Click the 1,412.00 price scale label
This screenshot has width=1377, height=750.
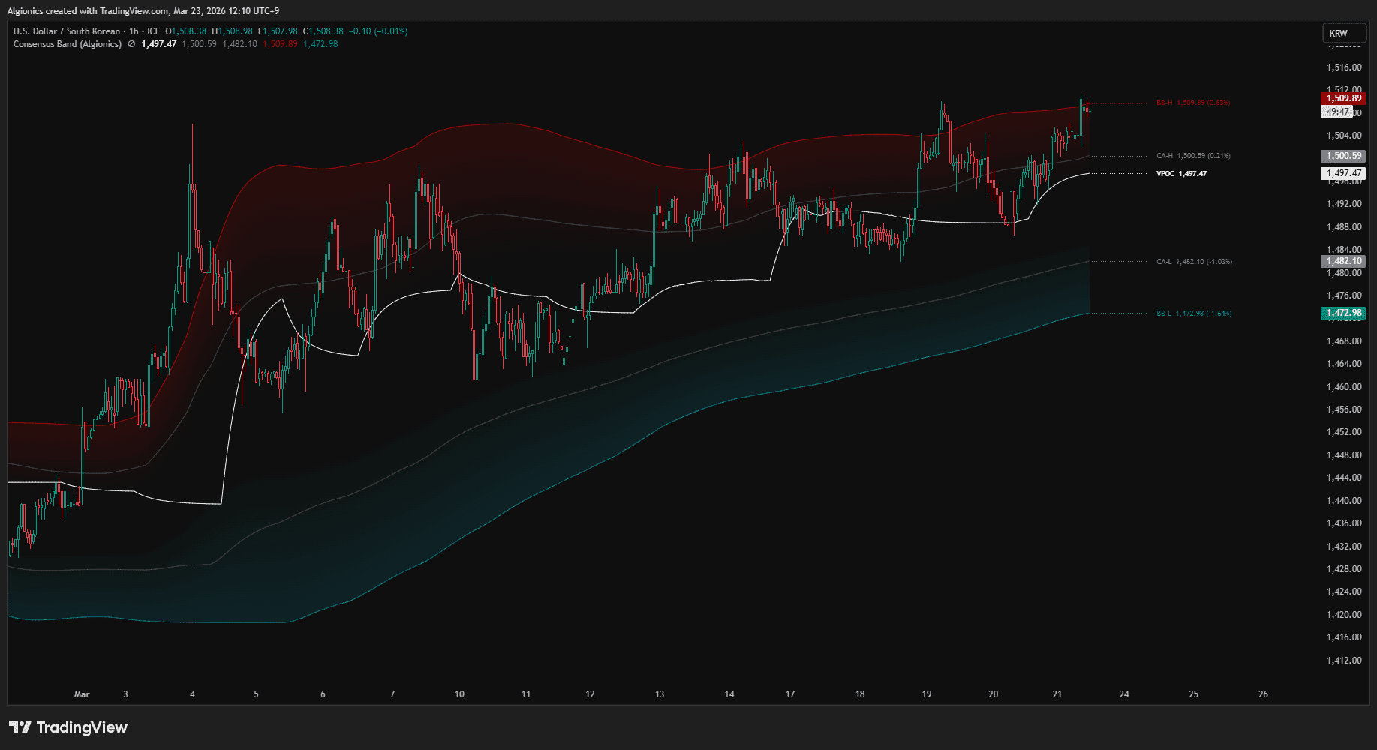click(x=1344, y=661)
